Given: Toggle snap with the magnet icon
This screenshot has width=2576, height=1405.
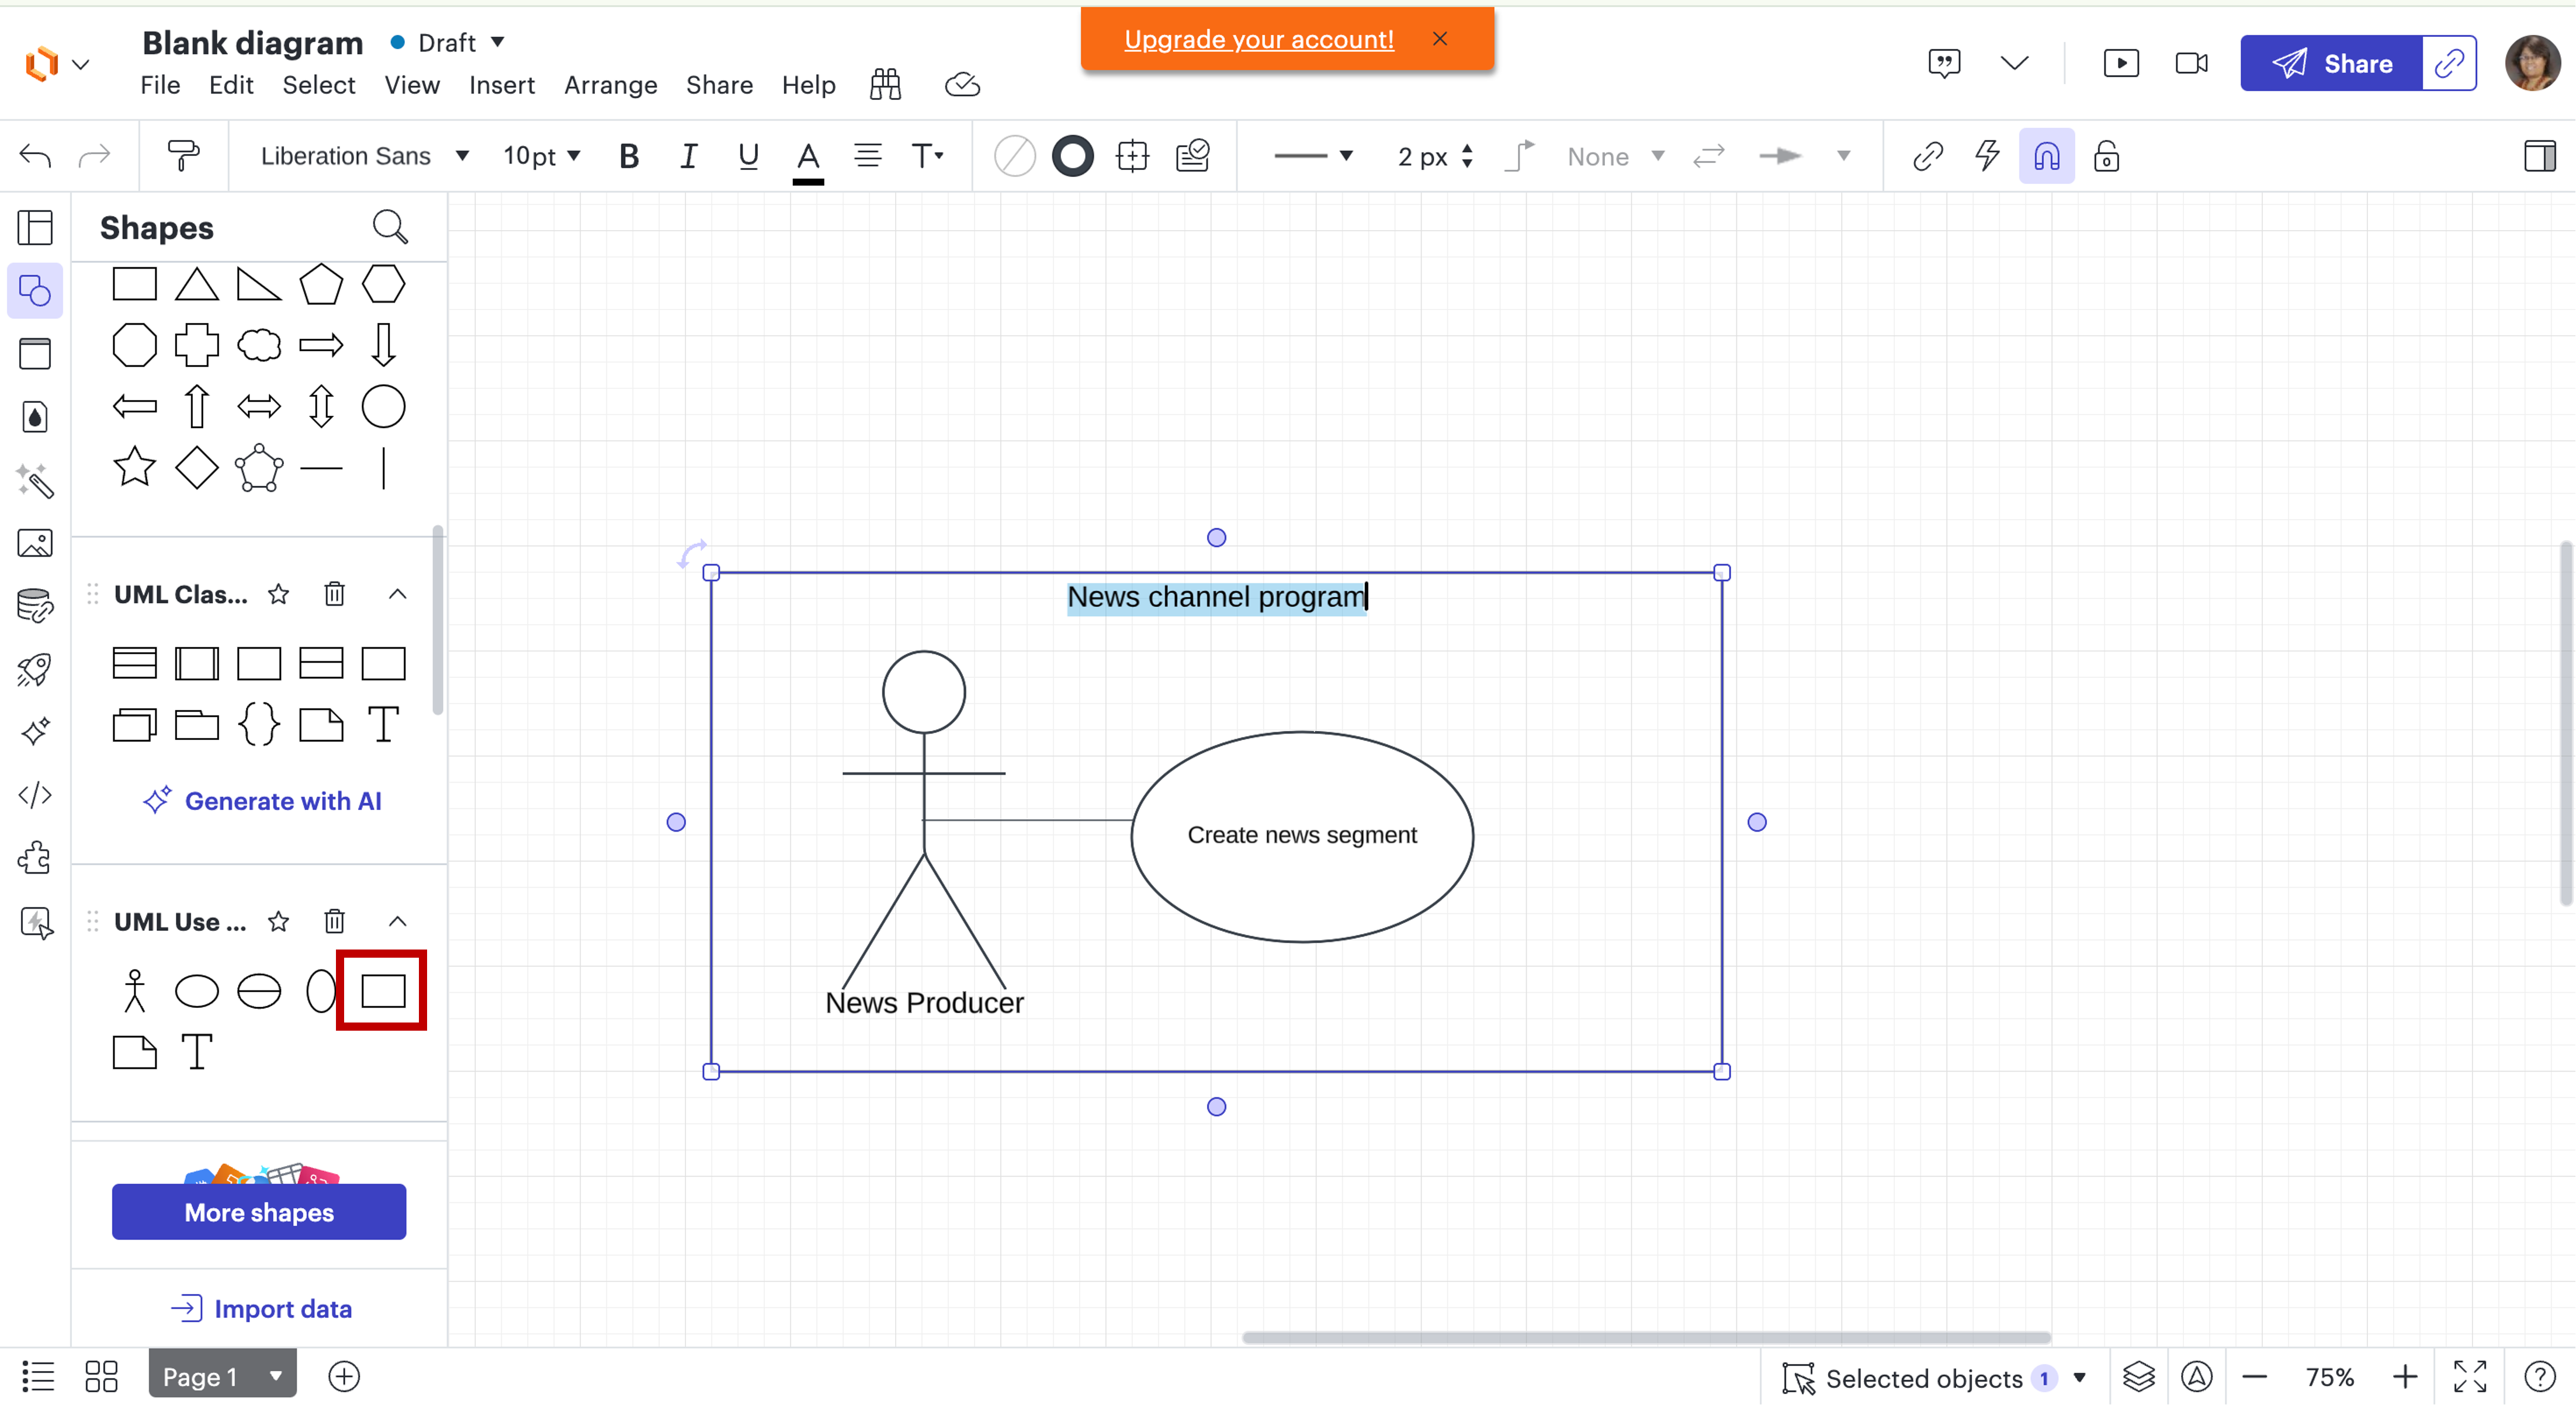Looking at the screenshot, I should [x=2046, y=156].
